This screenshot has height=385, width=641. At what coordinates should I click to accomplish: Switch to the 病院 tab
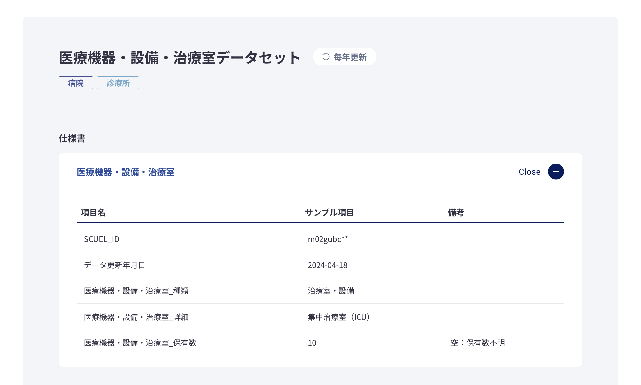click(x=76, y=83)
